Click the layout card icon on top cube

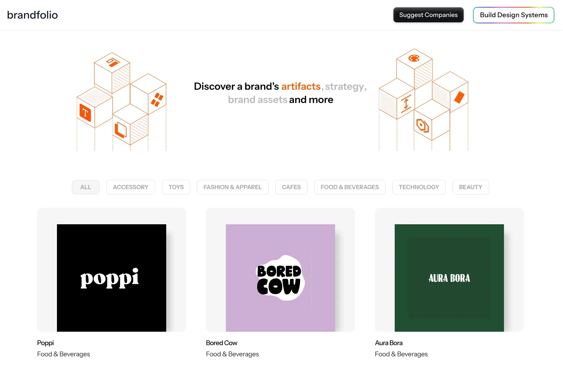[113, 62]
